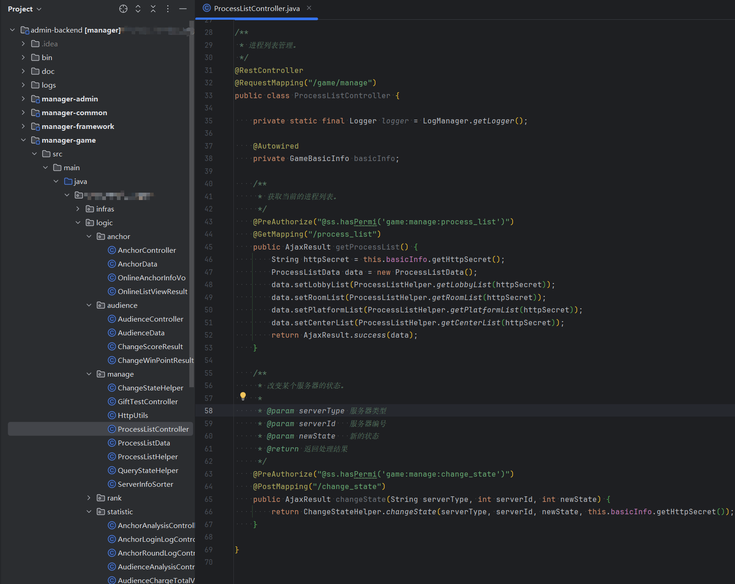
Task: Click the logs folder icon
Action: [35, 85]
